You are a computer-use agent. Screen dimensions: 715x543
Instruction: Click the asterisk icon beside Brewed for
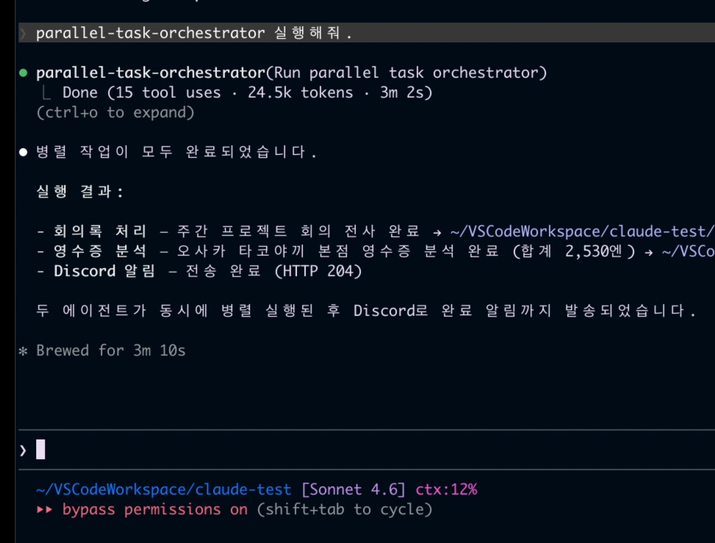click(x=23, y=351)
